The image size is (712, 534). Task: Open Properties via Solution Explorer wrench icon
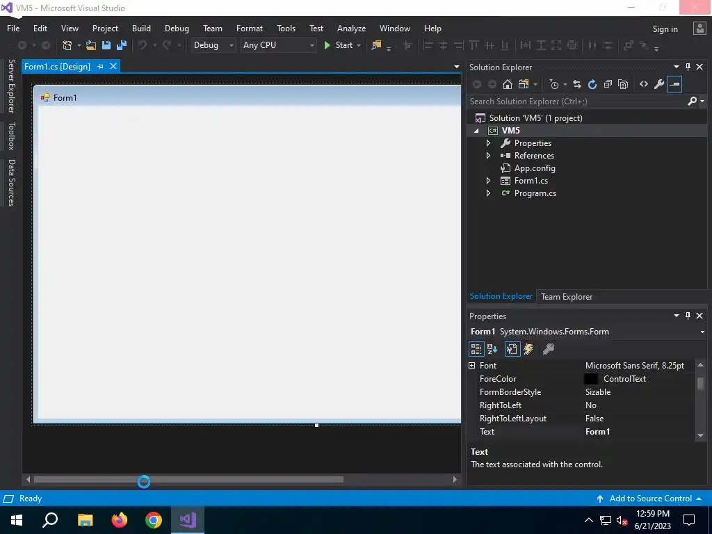pos(659,84)
